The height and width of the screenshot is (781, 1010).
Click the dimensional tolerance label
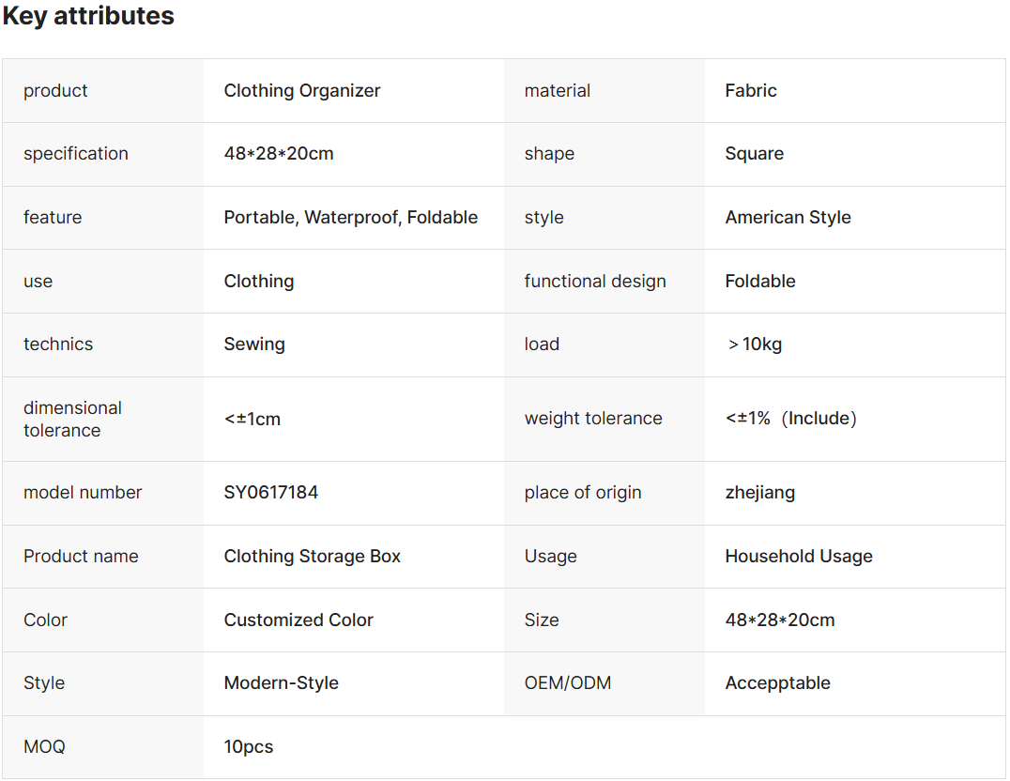click(72, 419)
